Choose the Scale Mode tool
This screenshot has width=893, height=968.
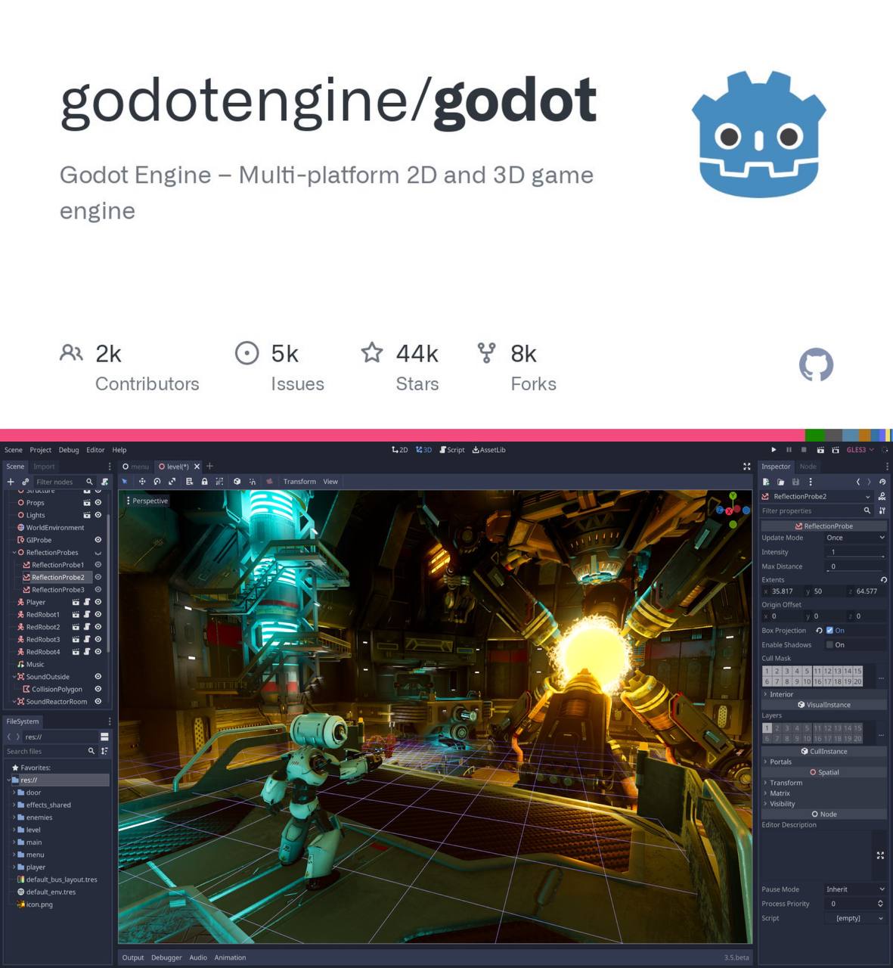[x=172, y=482]
